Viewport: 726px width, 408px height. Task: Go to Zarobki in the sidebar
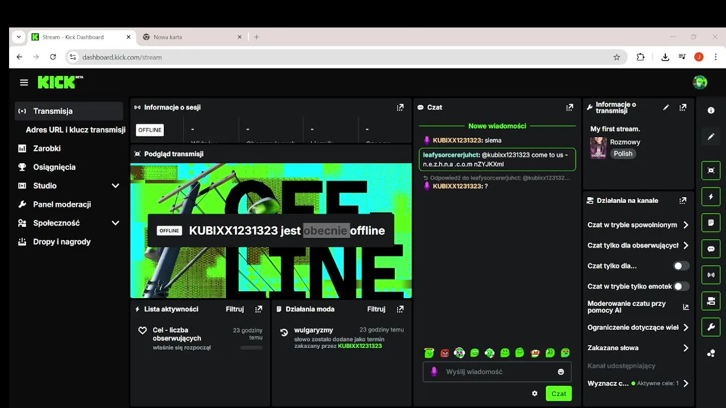[x=69, y=148]
